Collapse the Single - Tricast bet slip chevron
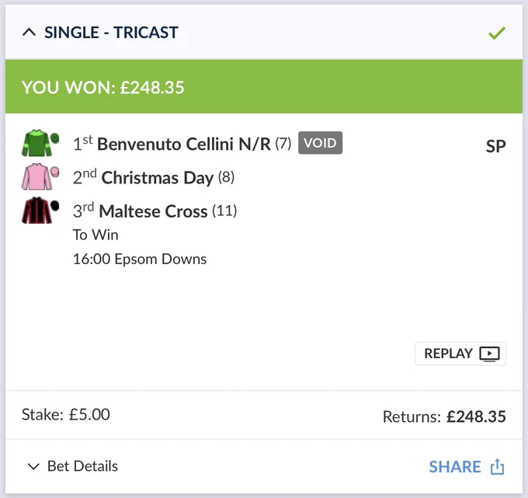The width and height of the screenshot is (528, 498). tap(30, 33)
